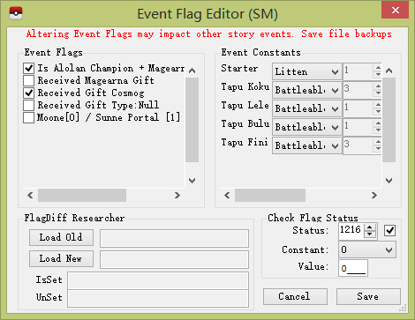Viewport: 415px width, 320px height.
Task: Decrement the Status flag number 1216
Action: pos(370,234)
